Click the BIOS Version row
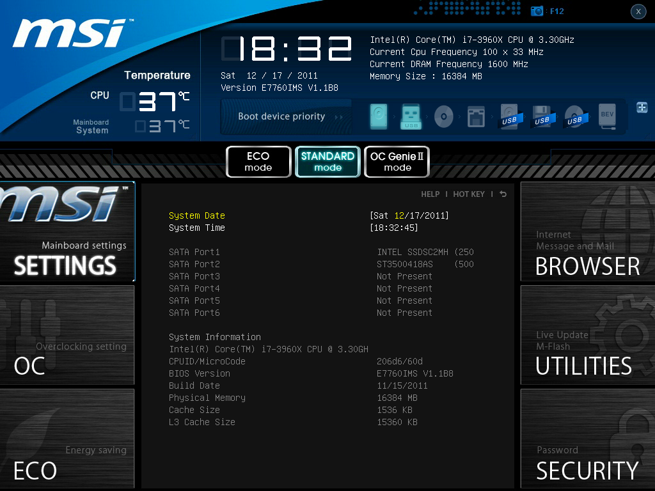The width and height of the screenshot is (655, 491). 312,373
